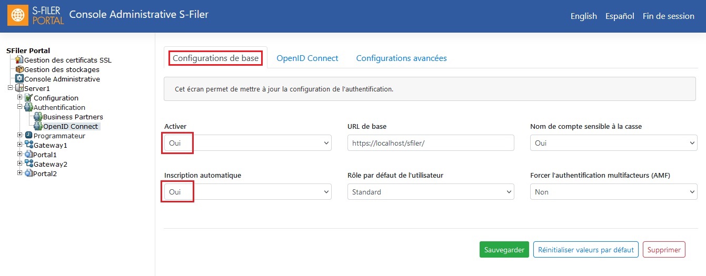The image size is (706, 276).
Task: Select Console Administrative in tree
Action: pyautogui.click(x=62, y=79)
